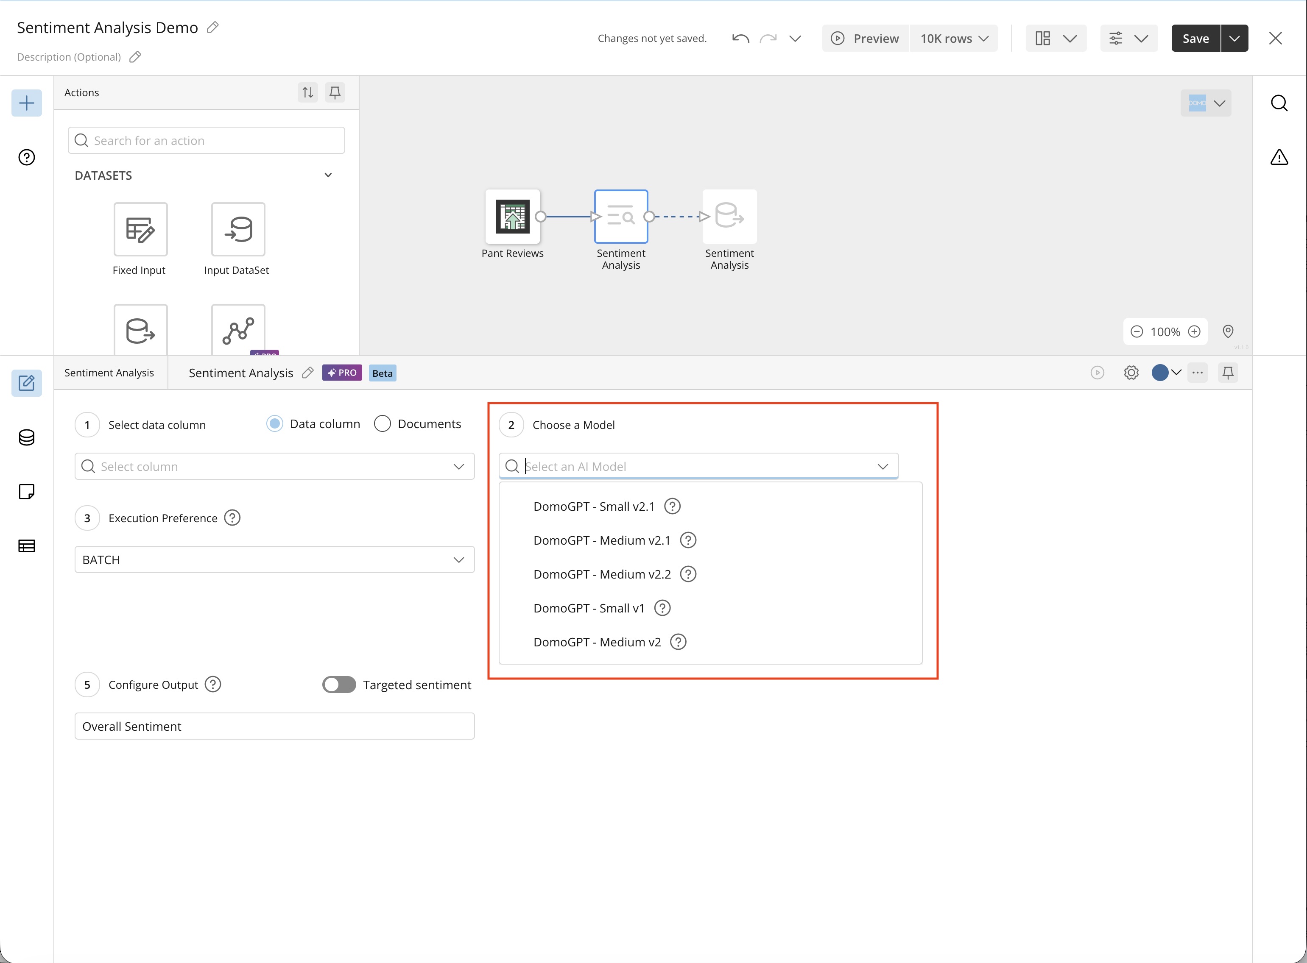The image size is (1307, 963).
Task: Open the Domo minimap dropdown on canvas
Action: (x=1206, y=103)
